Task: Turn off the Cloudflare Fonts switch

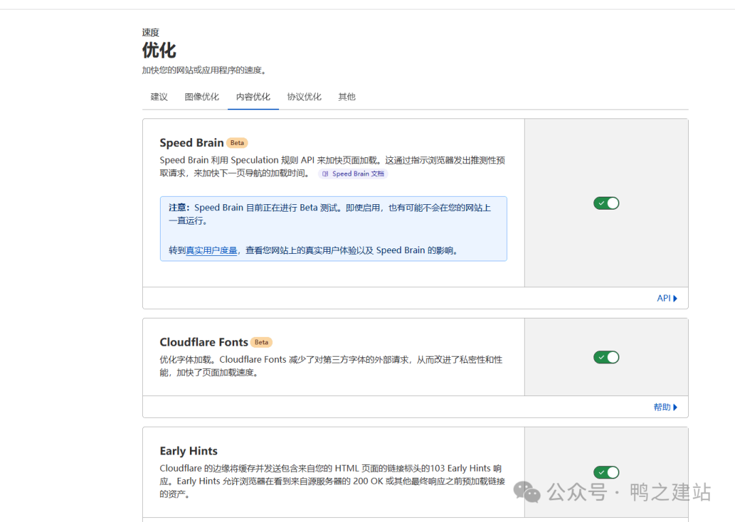Action: (x=606, y=357)
